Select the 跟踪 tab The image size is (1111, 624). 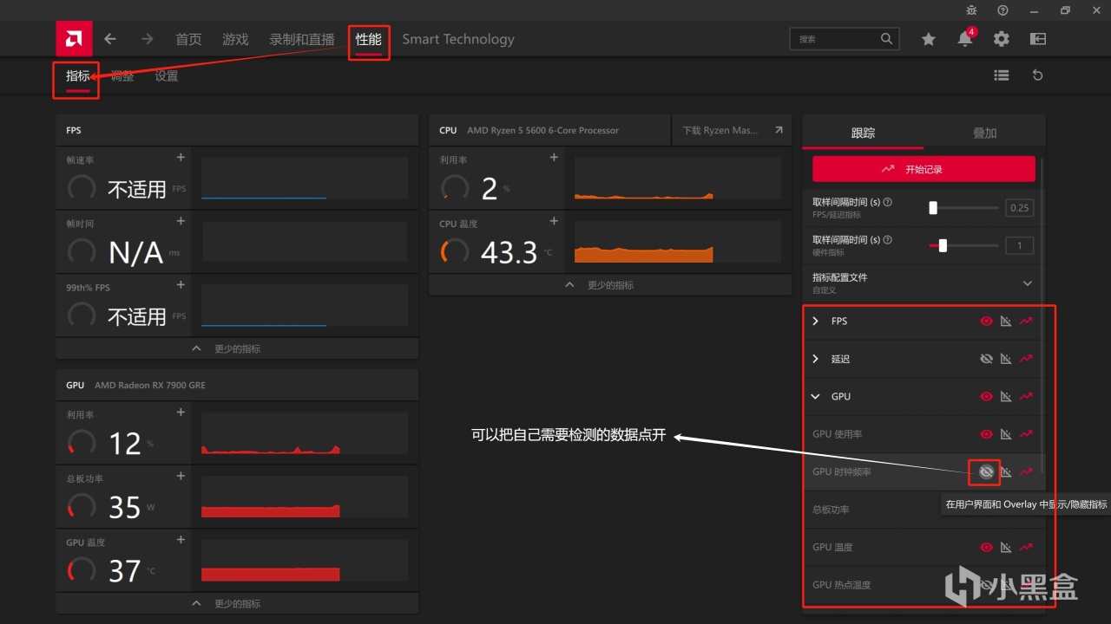[x=864, y=133]
